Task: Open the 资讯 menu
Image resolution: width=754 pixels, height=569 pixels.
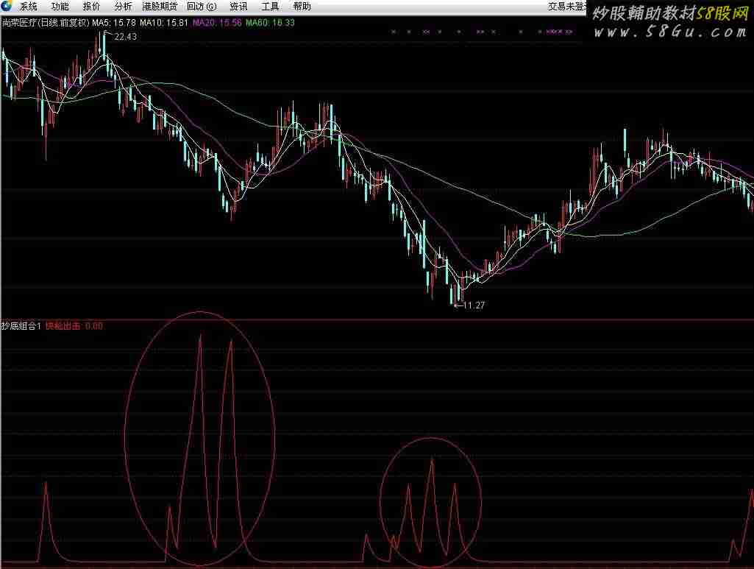Action: [238, 7]
